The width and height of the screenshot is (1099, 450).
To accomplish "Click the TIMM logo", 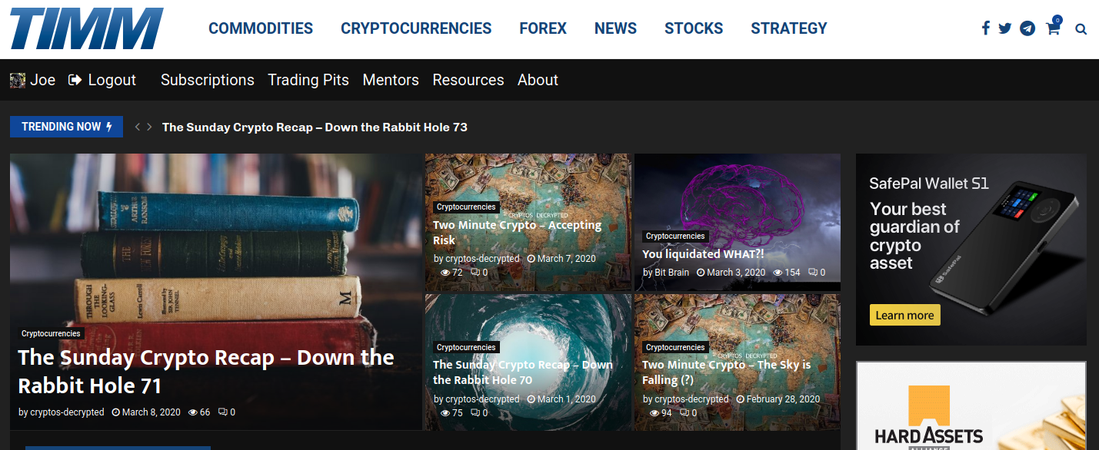I will (x=85, y=28).
